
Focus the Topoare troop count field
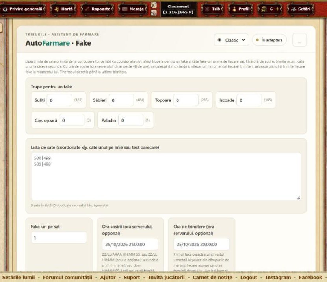pyautogui.click(x=186, y=100)
